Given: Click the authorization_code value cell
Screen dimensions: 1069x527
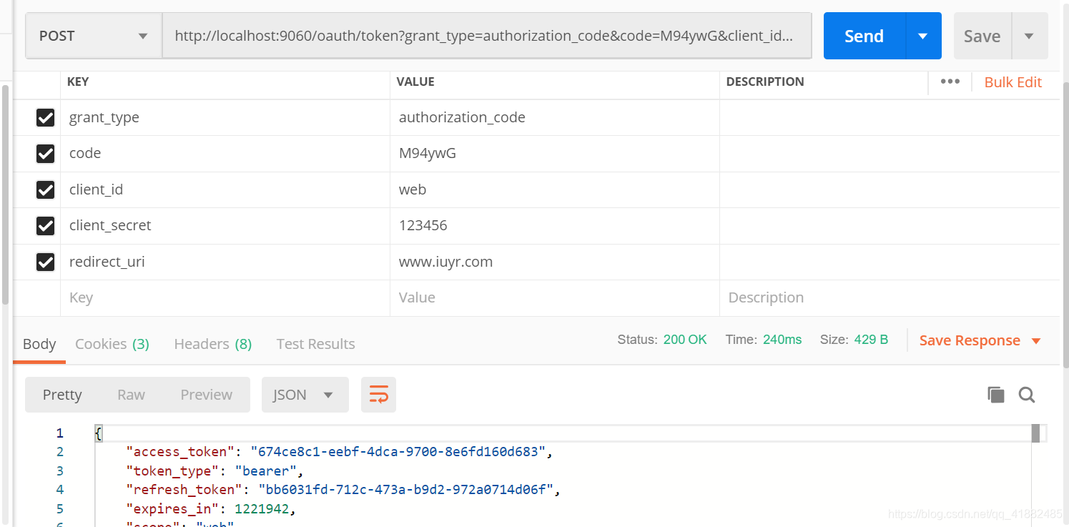Looking at the screenshot, I should (555, 117).
